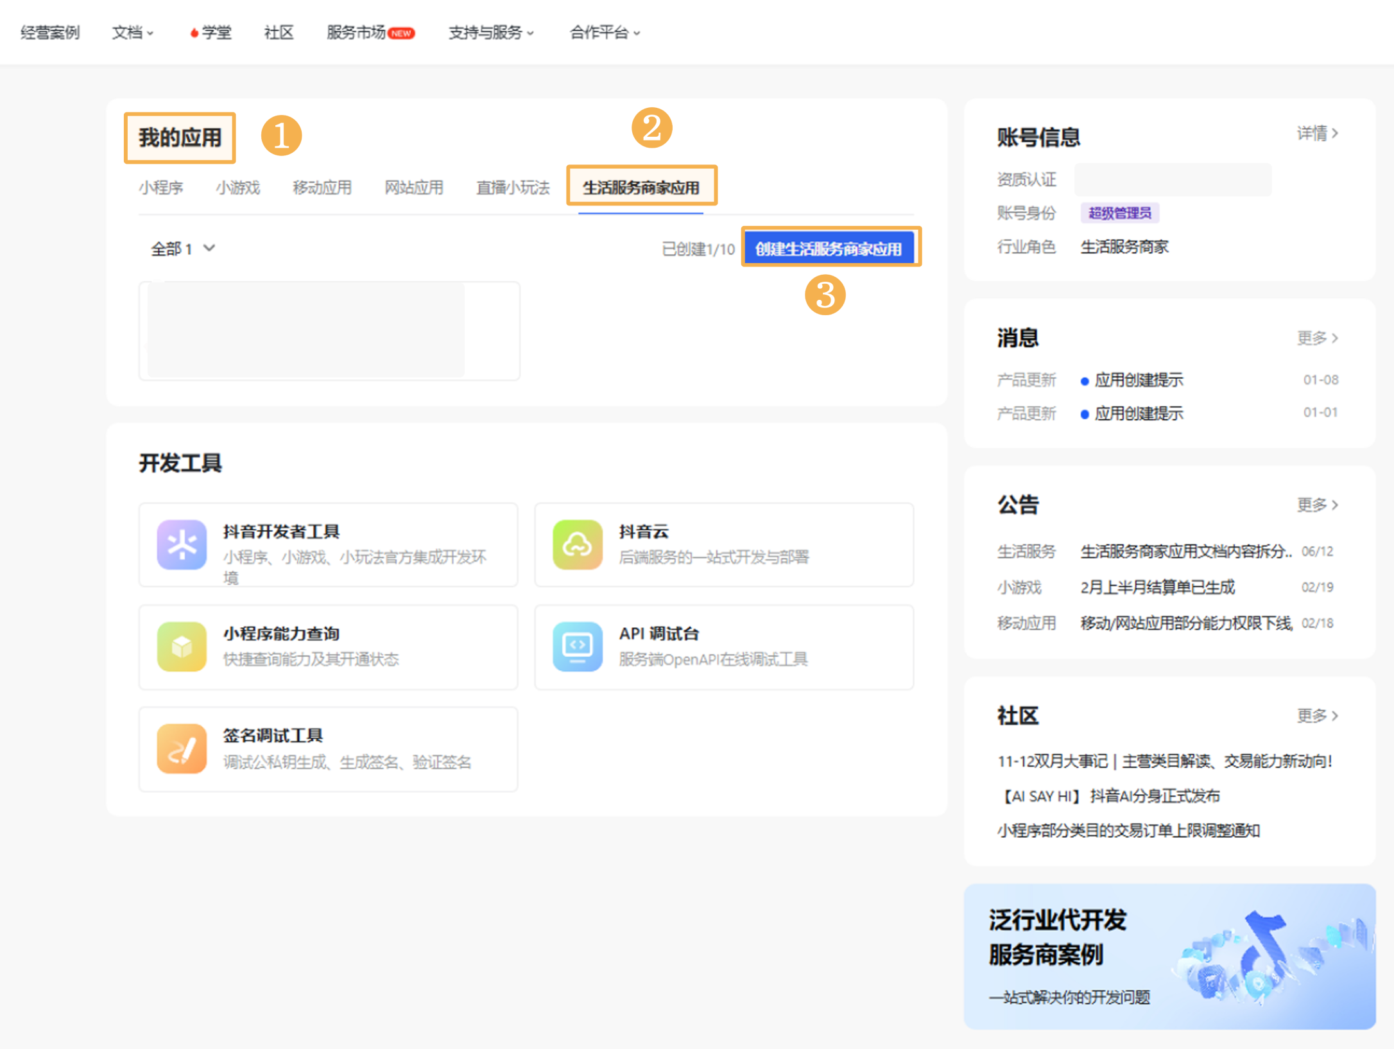Open 更多 in the 公告 panel
This screenshot has height=1049, width=1394.
click(x=1317, y=505)
